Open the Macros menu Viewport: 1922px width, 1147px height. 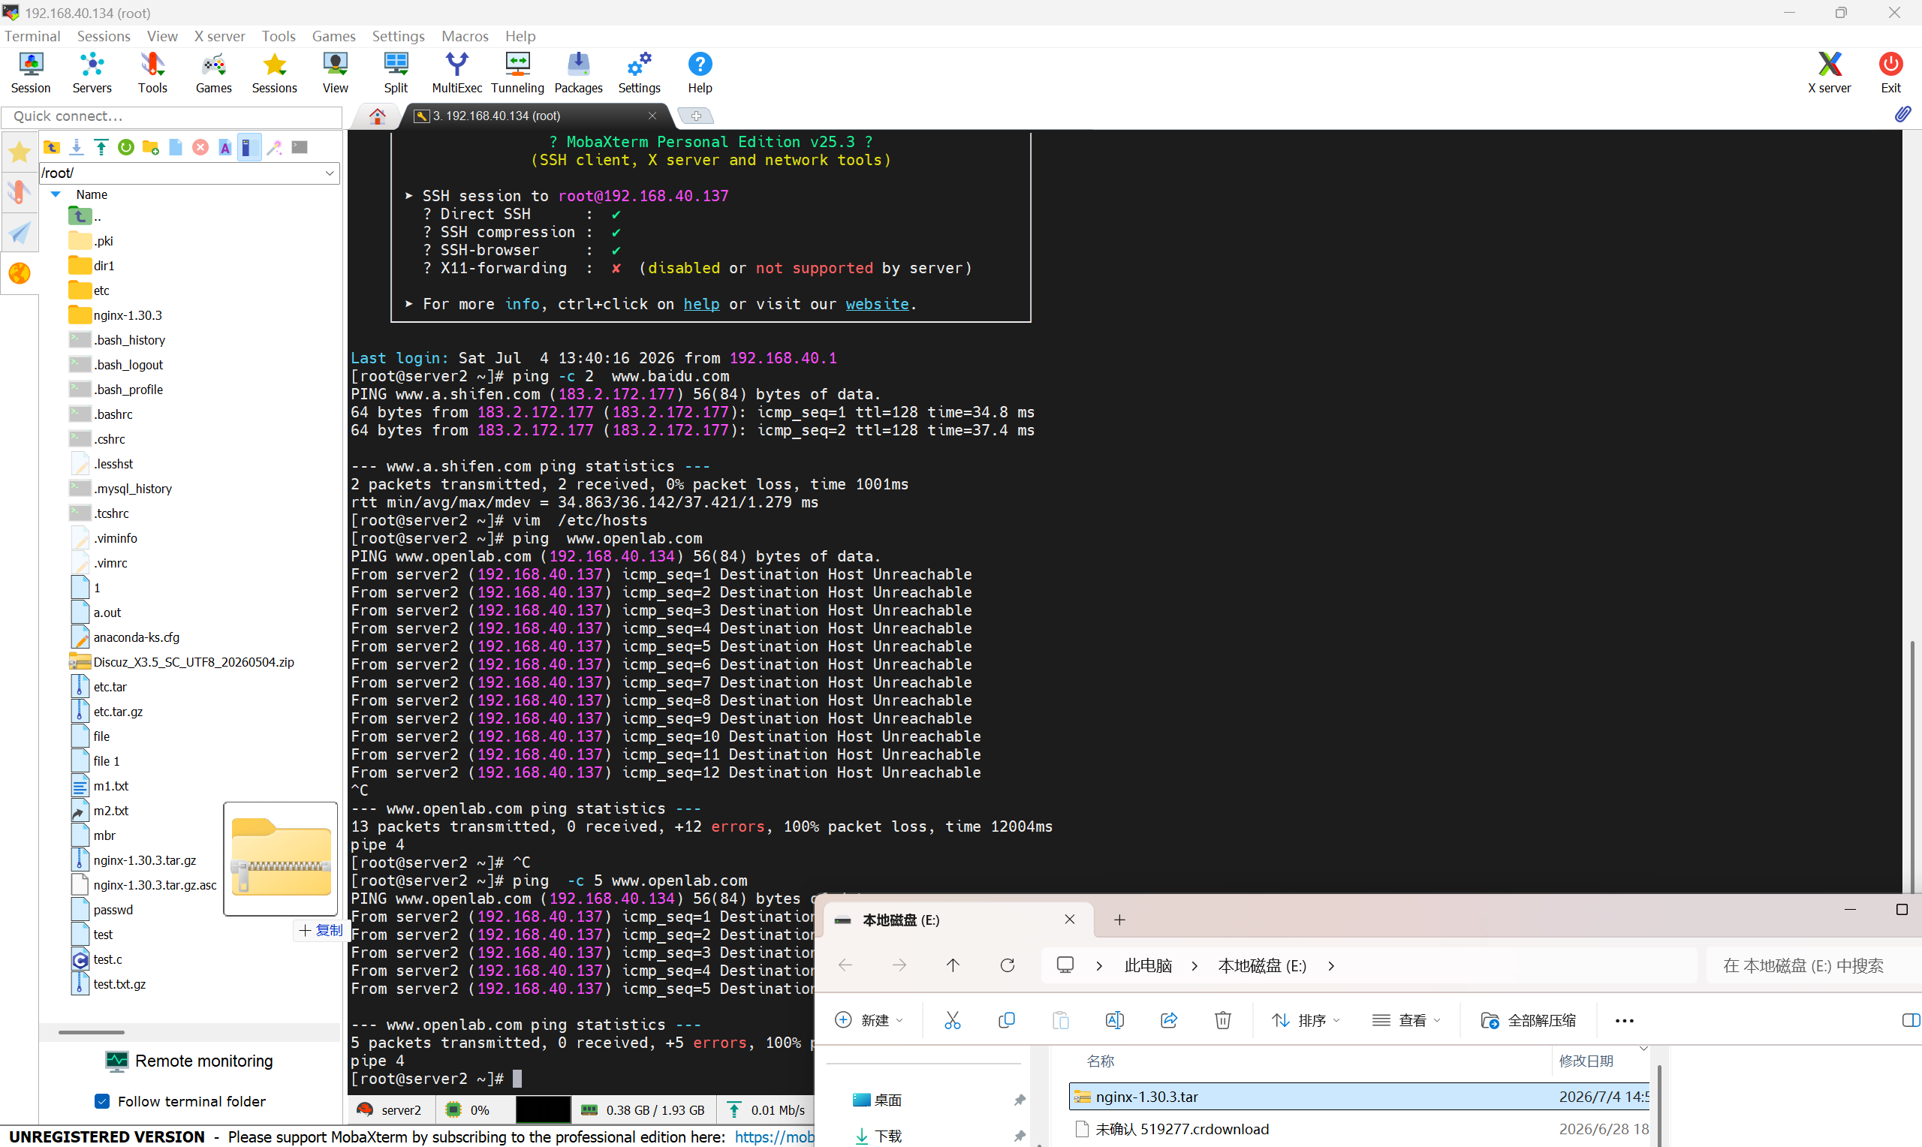click(465, 36)
